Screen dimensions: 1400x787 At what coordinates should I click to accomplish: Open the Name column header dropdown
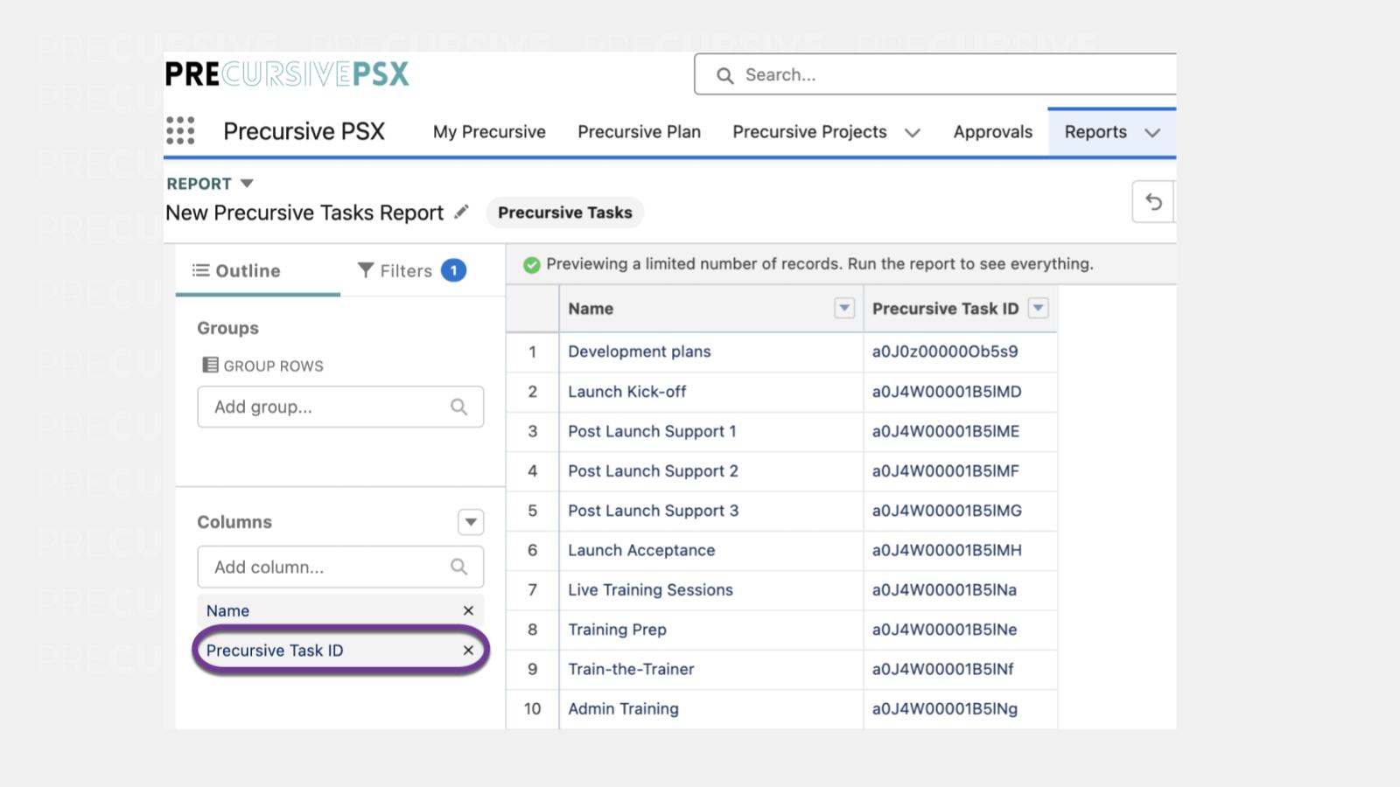(x=844, y=308)
